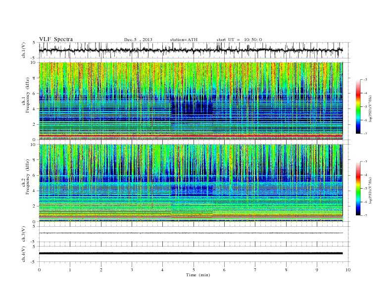This screenshot has height=303, width=392.
Task: Click time axis tick label "7"
Action: point(255,270)
